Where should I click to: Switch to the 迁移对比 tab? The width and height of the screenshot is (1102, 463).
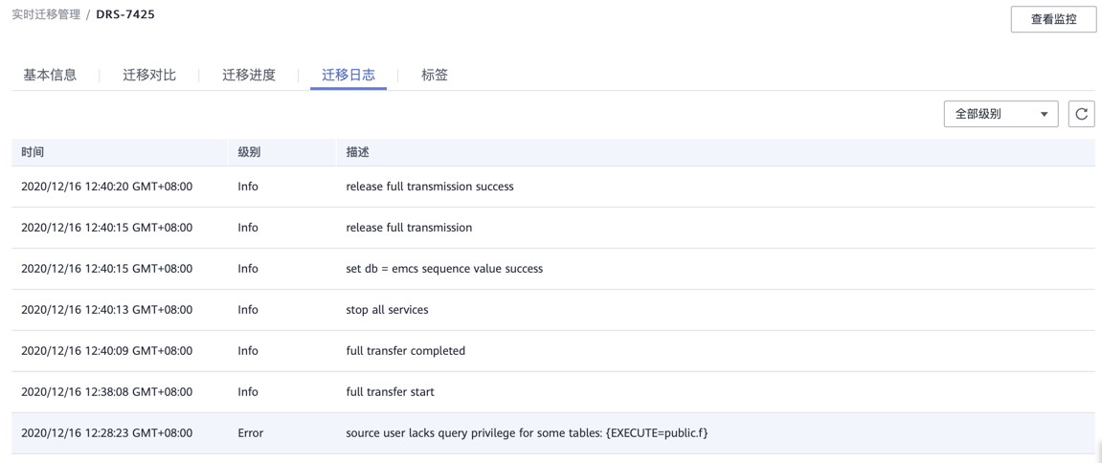149,75
